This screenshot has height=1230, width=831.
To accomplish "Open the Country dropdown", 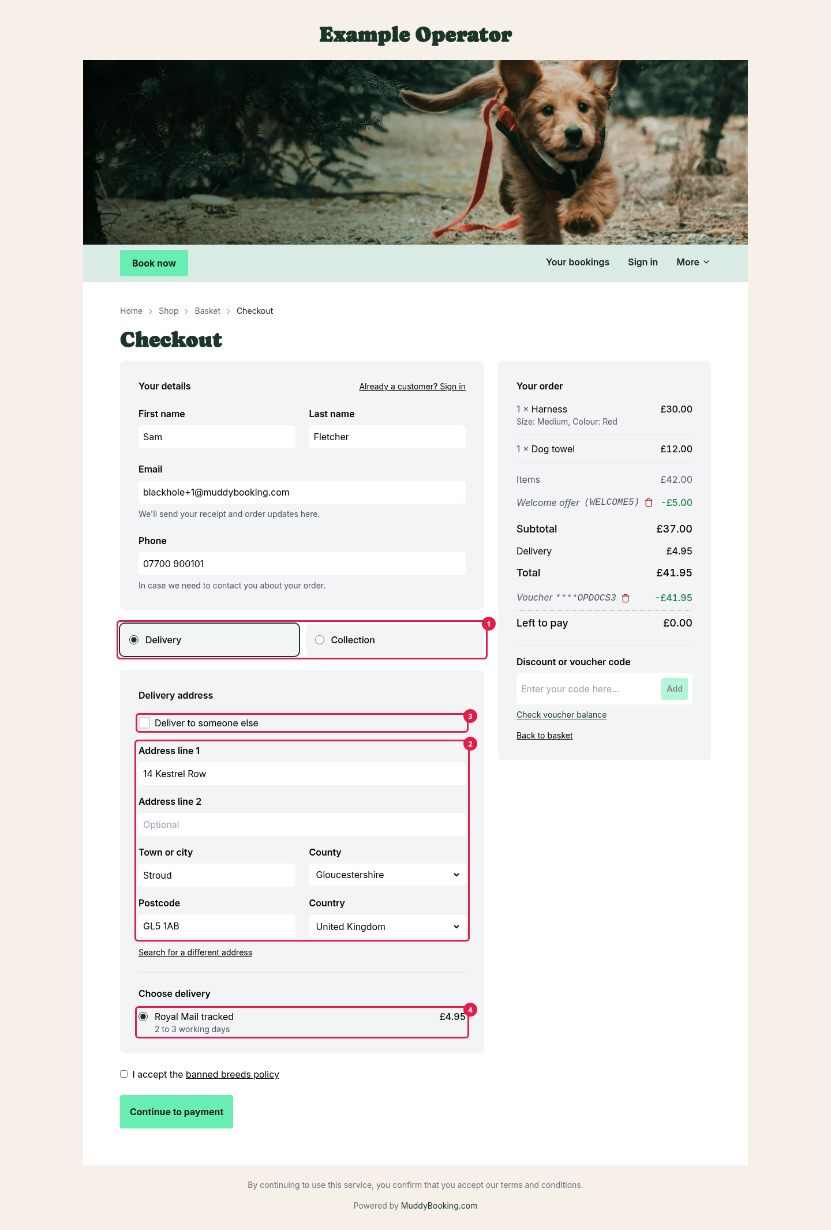I will [387, 927].
